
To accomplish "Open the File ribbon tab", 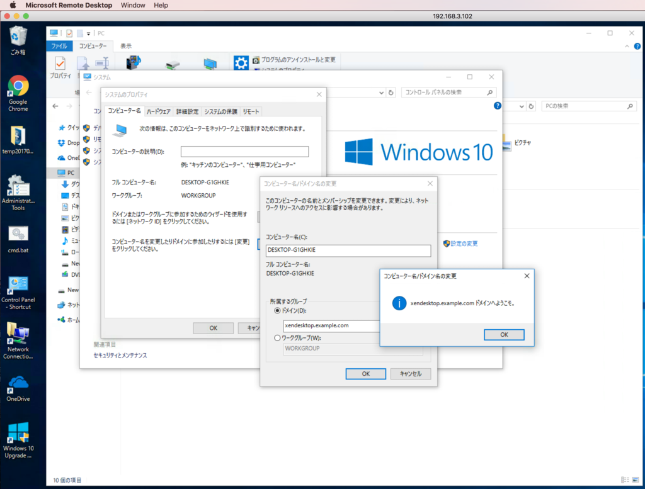I will (59, 46).
